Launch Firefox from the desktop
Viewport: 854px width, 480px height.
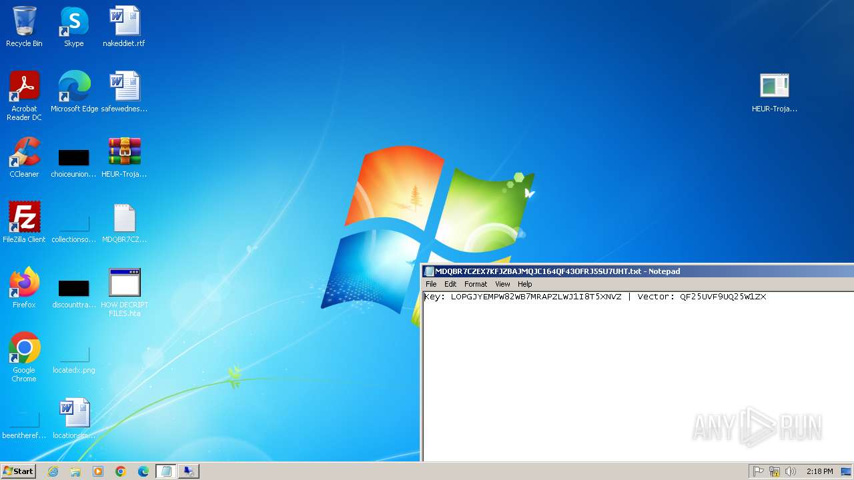[x=24, y=288]
